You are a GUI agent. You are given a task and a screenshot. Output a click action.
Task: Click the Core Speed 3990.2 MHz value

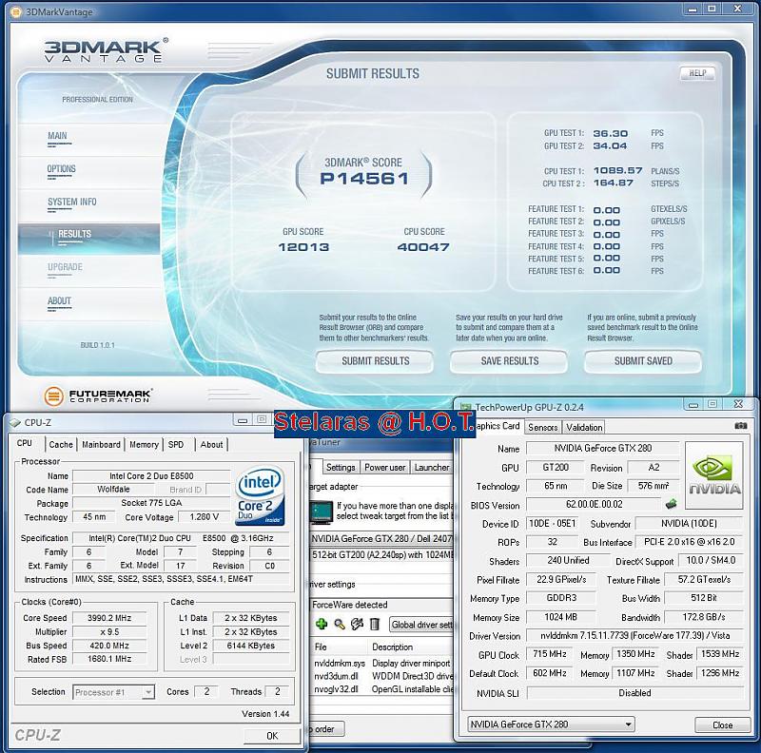click(109, 618)
